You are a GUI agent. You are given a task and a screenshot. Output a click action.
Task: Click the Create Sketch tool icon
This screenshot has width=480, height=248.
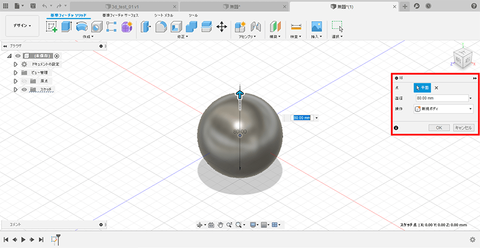[52, 27]
